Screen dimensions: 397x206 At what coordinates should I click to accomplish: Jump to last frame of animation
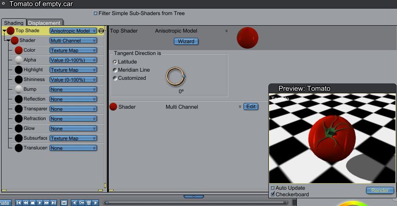(53, 202)
